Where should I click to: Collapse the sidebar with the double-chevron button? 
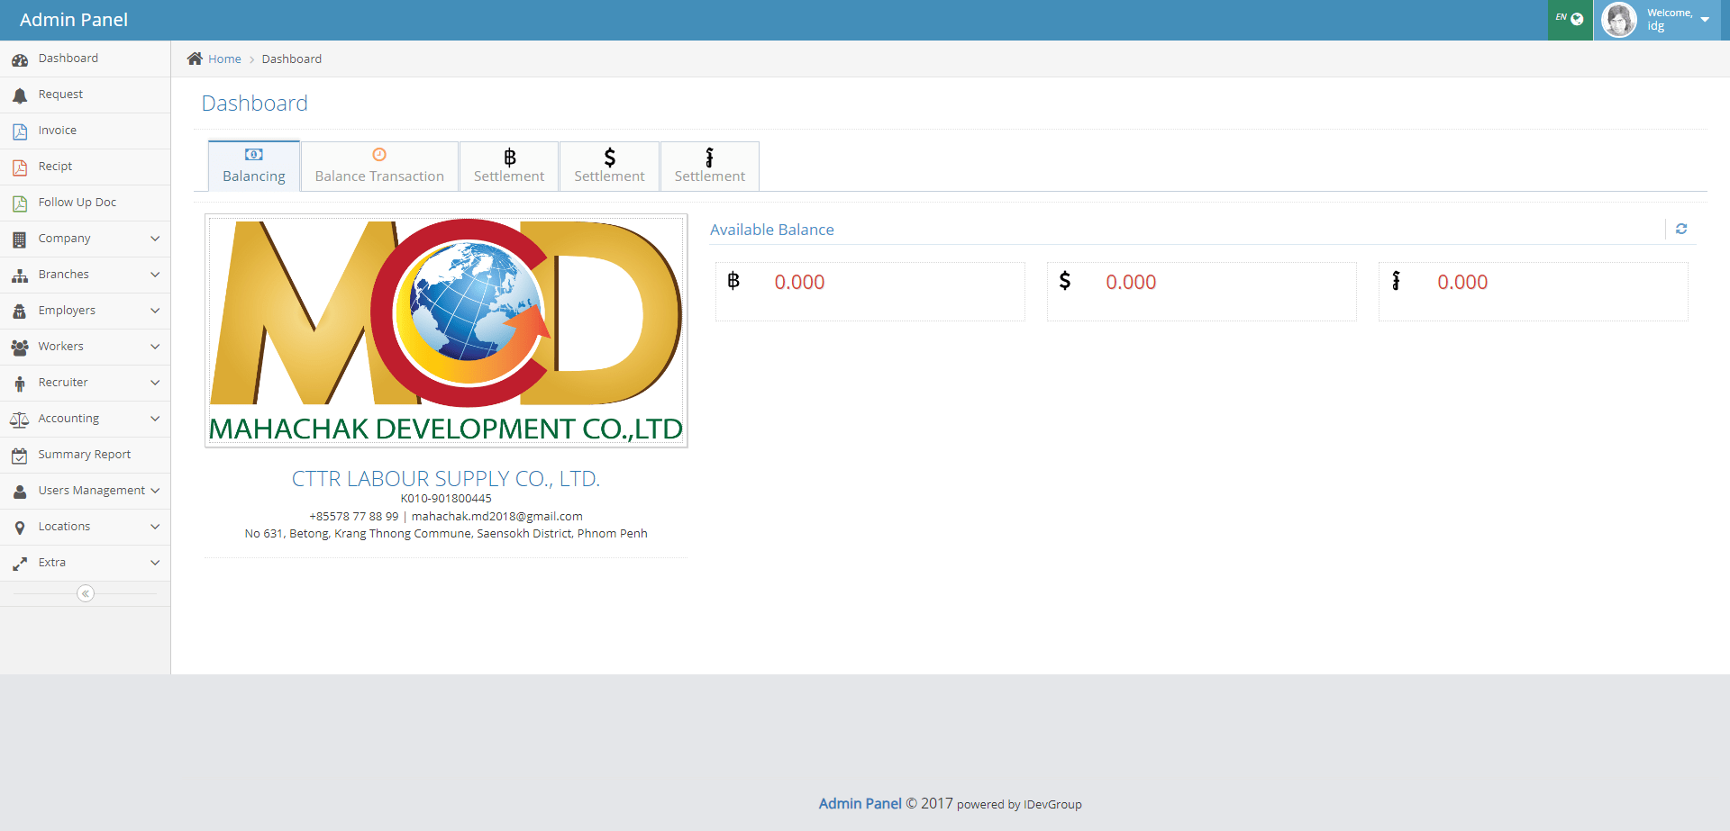(x=86, y=593)
